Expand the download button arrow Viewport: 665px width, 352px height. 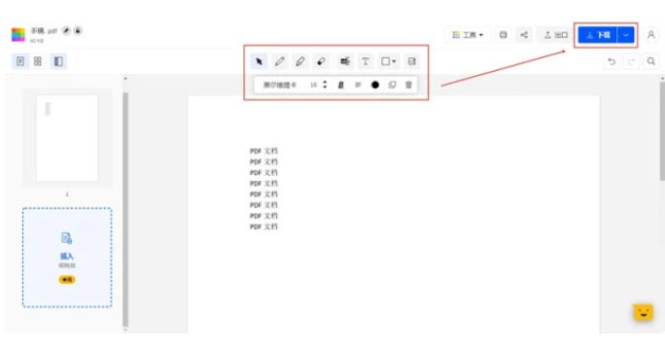625,35
